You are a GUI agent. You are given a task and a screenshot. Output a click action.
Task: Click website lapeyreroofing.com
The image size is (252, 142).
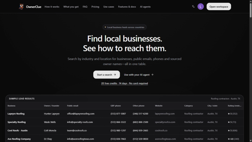(165, 114)
